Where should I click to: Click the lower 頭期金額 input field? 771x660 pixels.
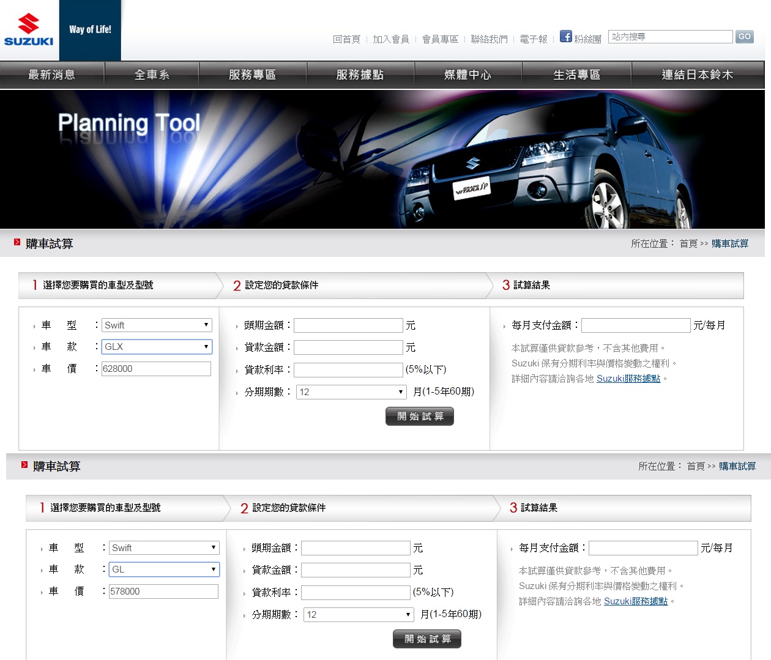click(356, 547)
